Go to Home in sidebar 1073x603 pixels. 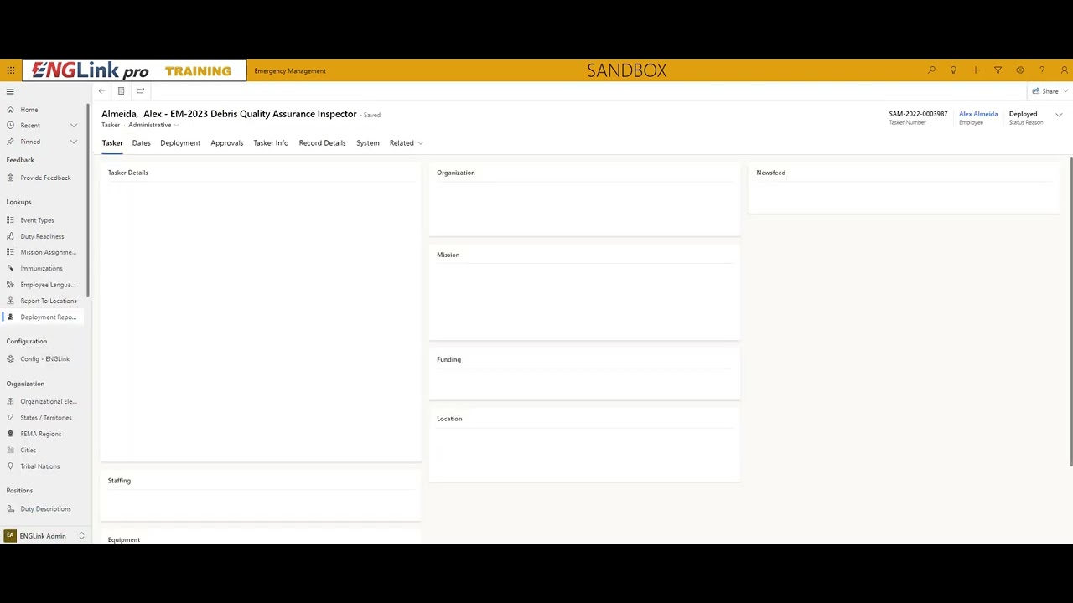42,110
